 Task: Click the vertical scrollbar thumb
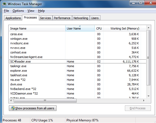[148, 58]
